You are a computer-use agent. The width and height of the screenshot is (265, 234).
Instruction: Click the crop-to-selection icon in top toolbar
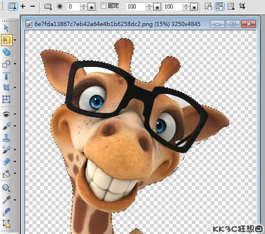(x=242, y=7)
